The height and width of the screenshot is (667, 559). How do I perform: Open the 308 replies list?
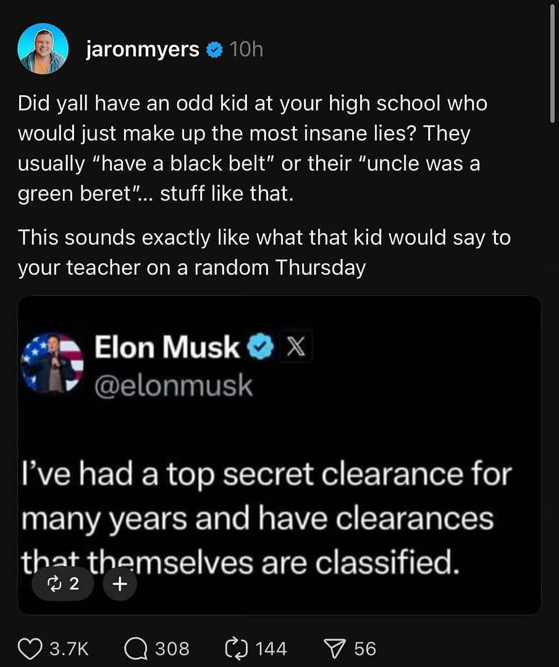[171, 649]
